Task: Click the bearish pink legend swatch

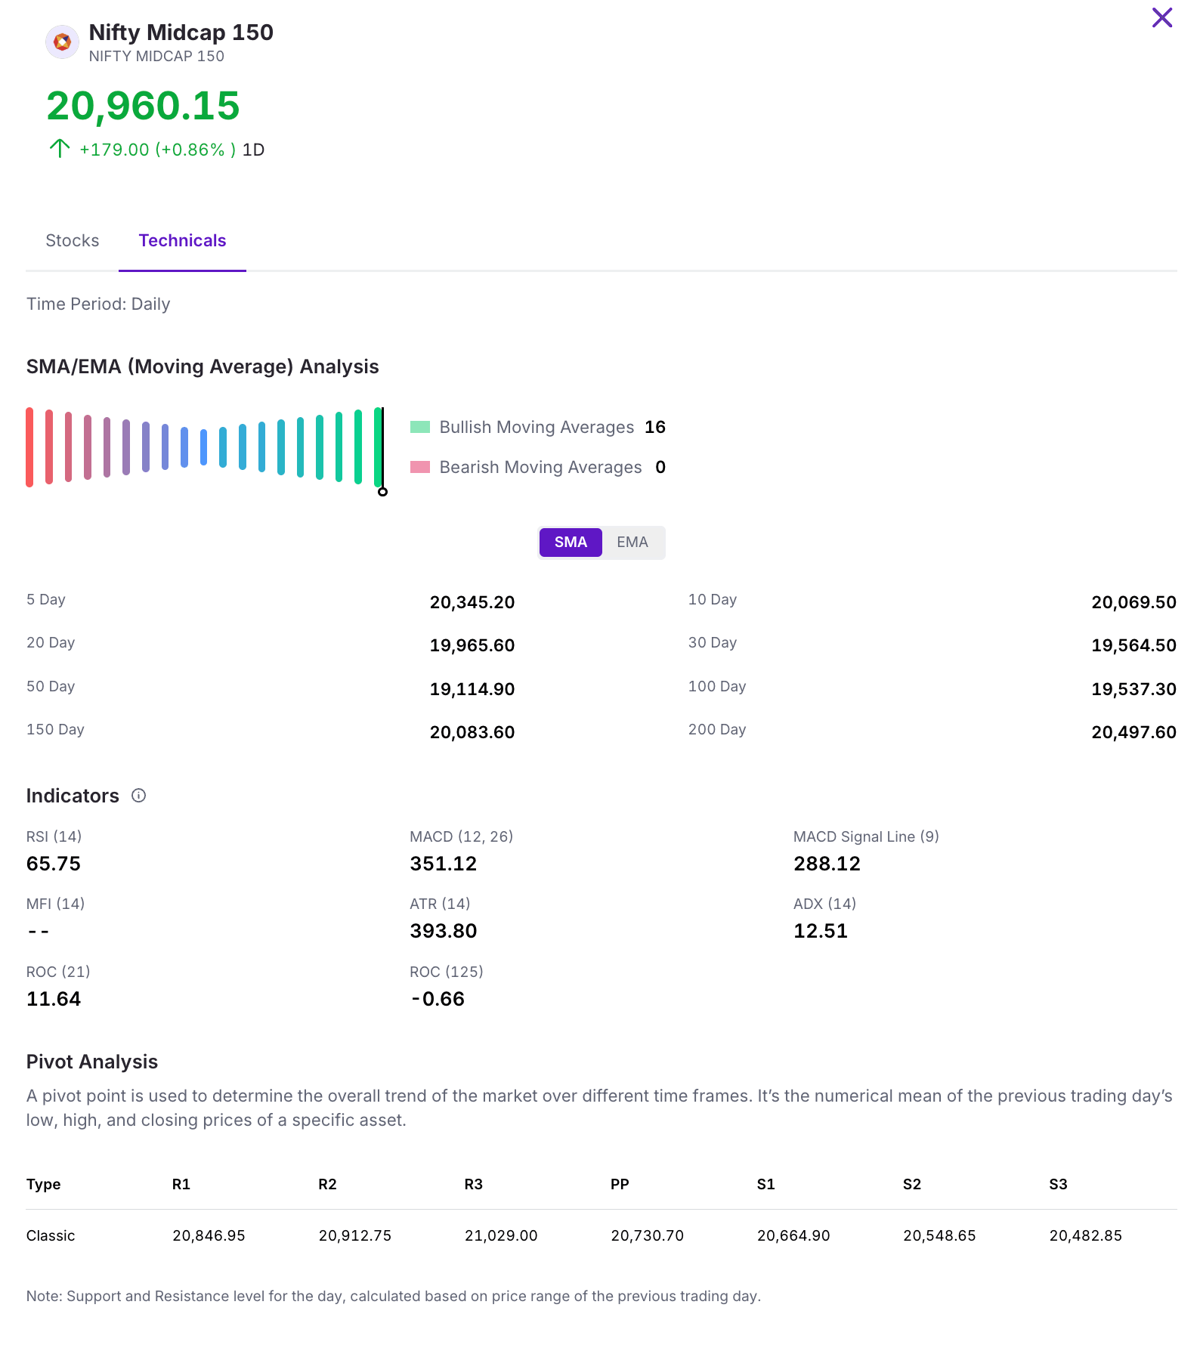Action: [x=419, y=467]
